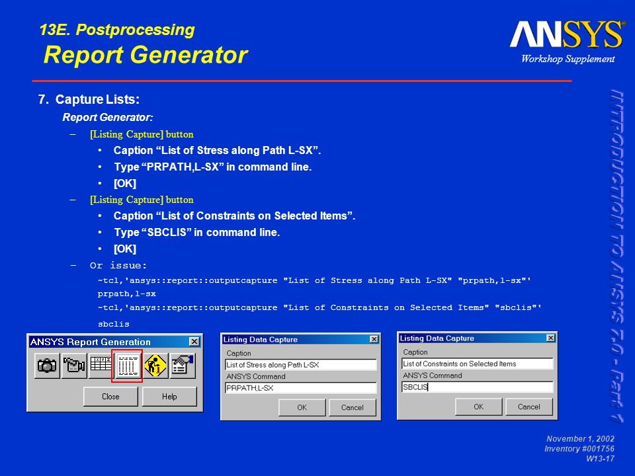Click the Caption field with Stress along Path
Image resolution: width=635 pixels, height=476 pixels.
point(300,365)
